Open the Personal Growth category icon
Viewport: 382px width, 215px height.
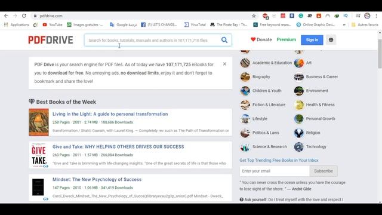[x=298, y=119]
